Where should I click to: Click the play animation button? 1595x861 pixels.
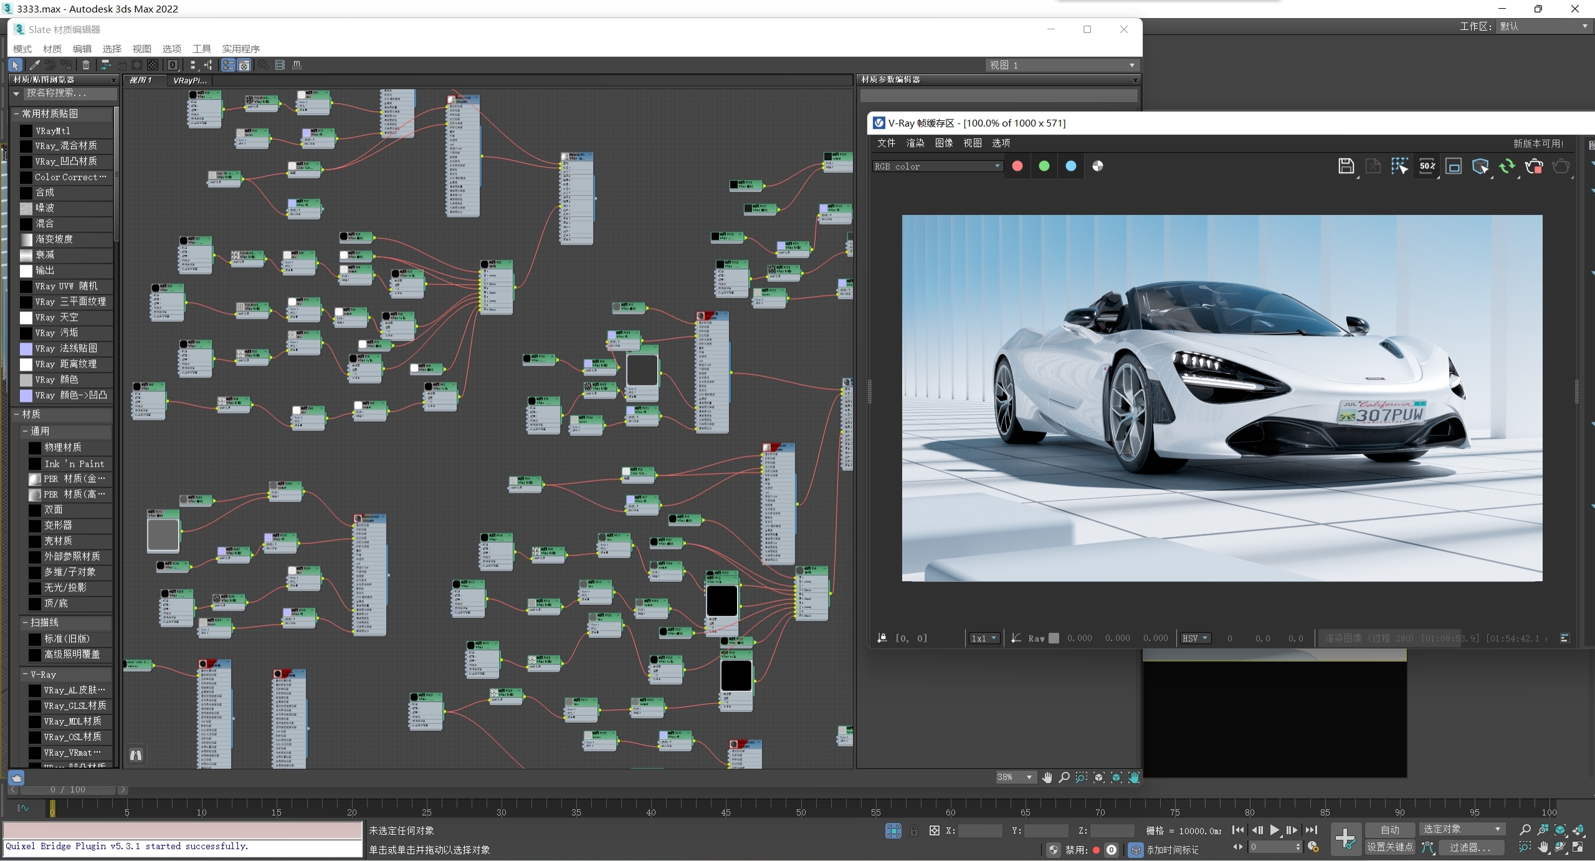pos(1275,830)
